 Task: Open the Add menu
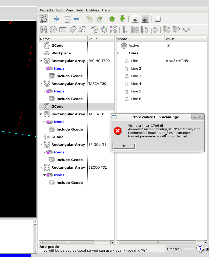coord(80,10)
